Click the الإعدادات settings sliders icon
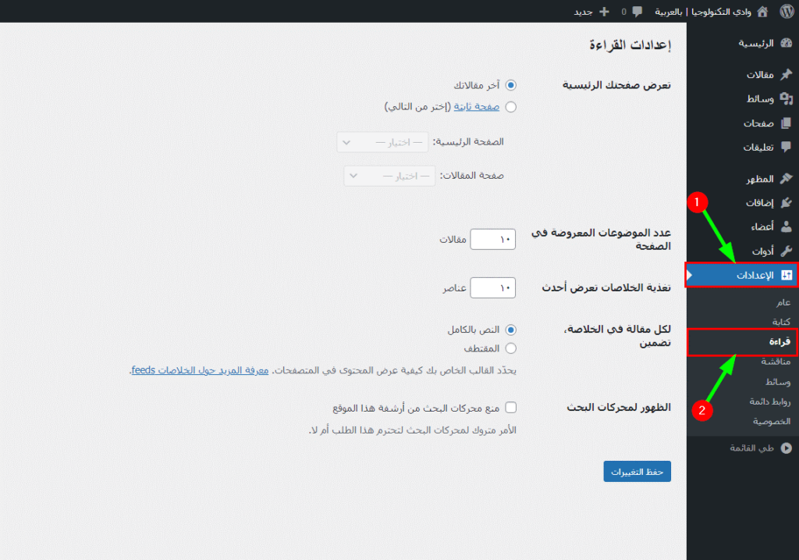The width and height of the screenshot is (799, 560). pyautogui.click(x=787, y=275)
